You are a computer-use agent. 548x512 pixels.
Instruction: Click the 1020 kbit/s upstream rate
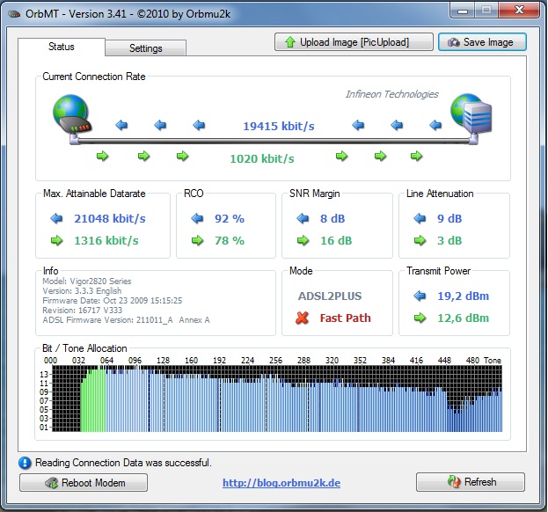click(x=262, y=158)
